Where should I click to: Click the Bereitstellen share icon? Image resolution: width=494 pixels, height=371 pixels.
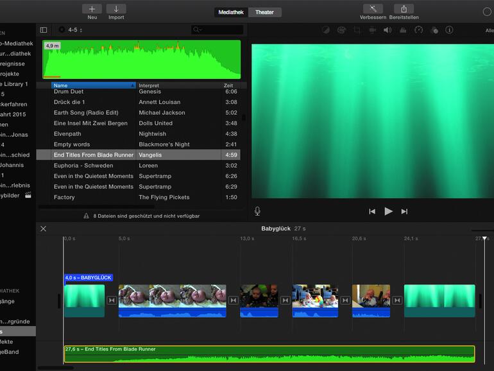point(404,9)
